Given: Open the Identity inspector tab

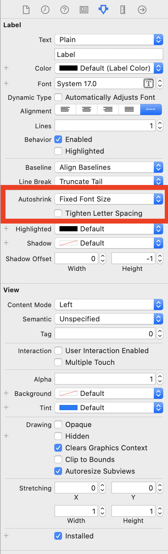Looking at the screenshot, I should pyautogui.click(x=84, y=10).
